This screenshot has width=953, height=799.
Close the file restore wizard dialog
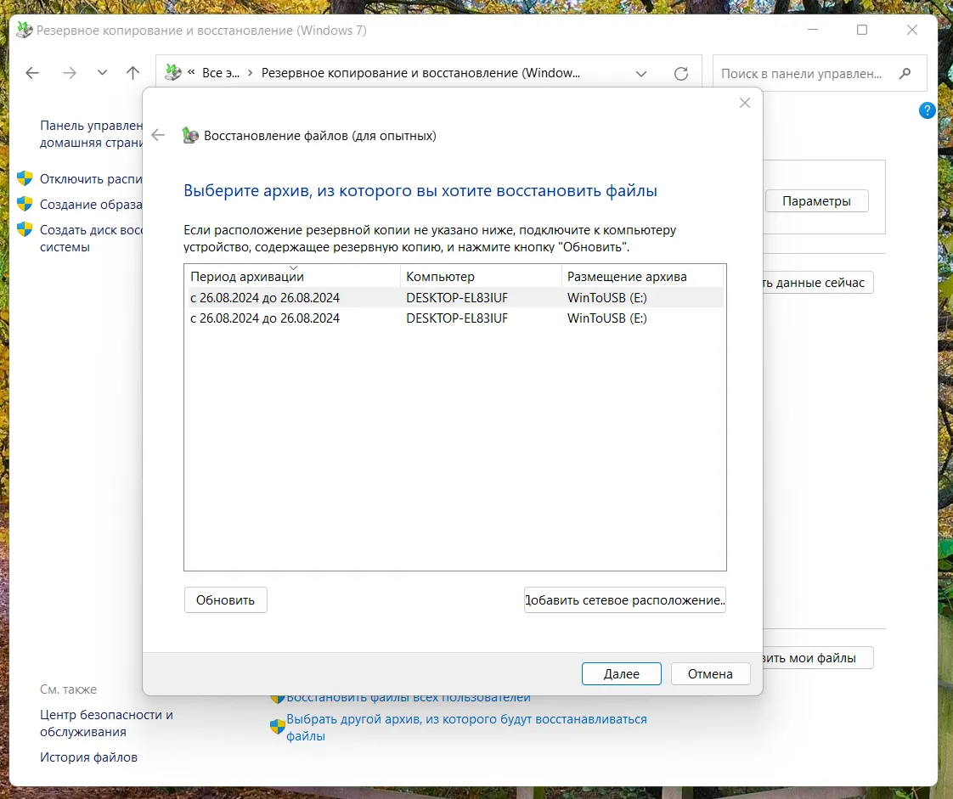745,103
